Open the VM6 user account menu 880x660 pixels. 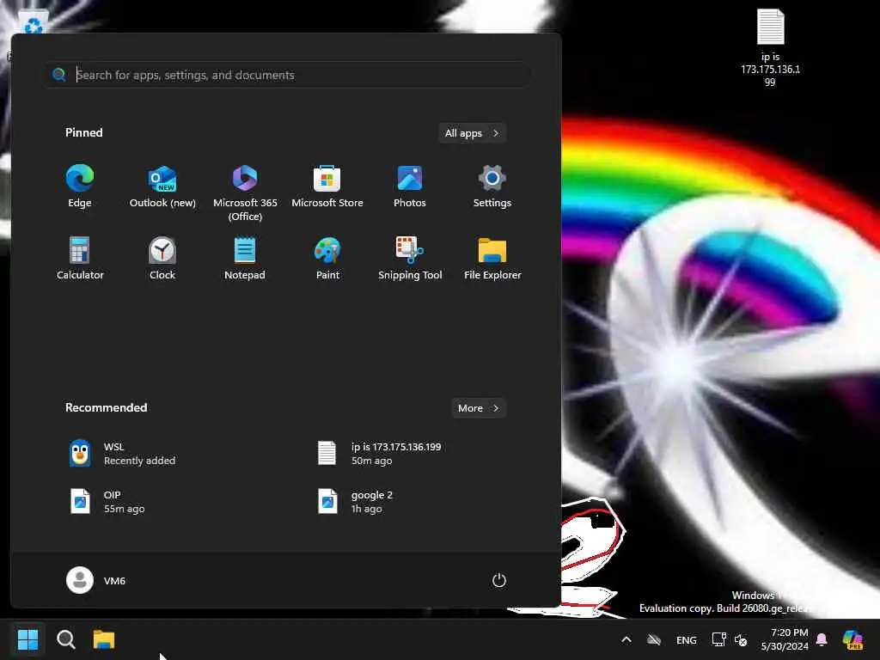(96, 580)
